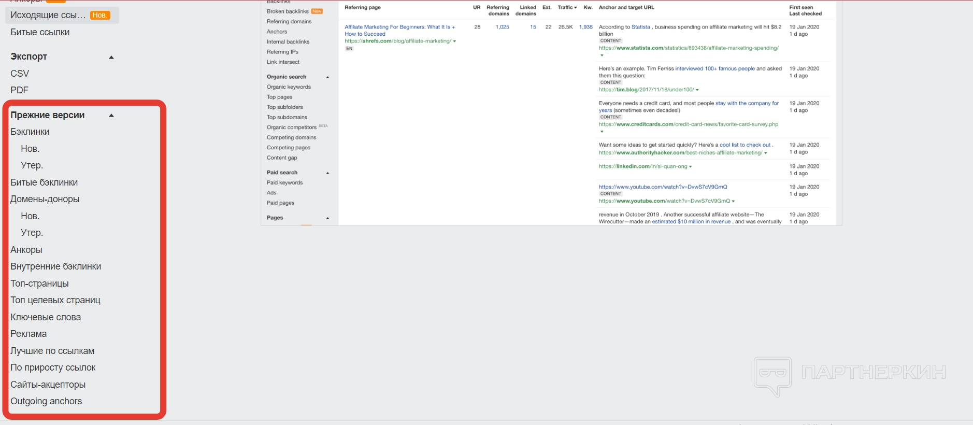The image size is (973, 425).
Task: Expand dropdown after tim.blog URL
Action: tap(697, 90)
